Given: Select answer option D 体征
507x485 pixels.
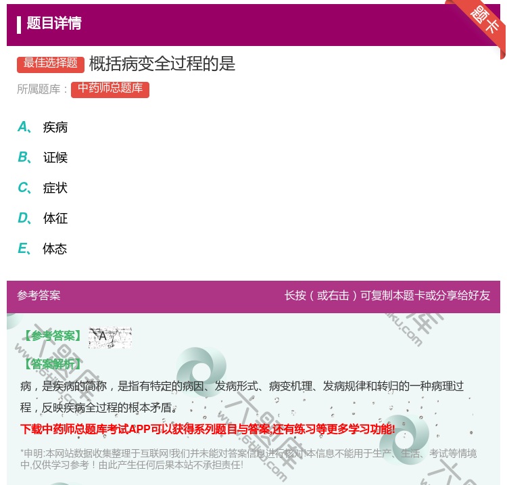Looking at the screenshot, I should 43,218.
